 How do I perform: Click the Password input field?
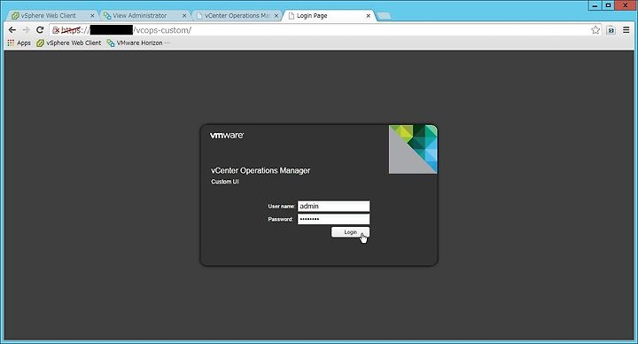click(334, 219)
